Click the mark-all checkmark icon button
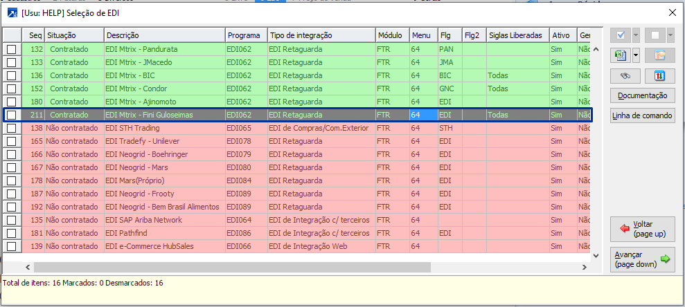The image size is (685, 307). [x=621, y=35]
